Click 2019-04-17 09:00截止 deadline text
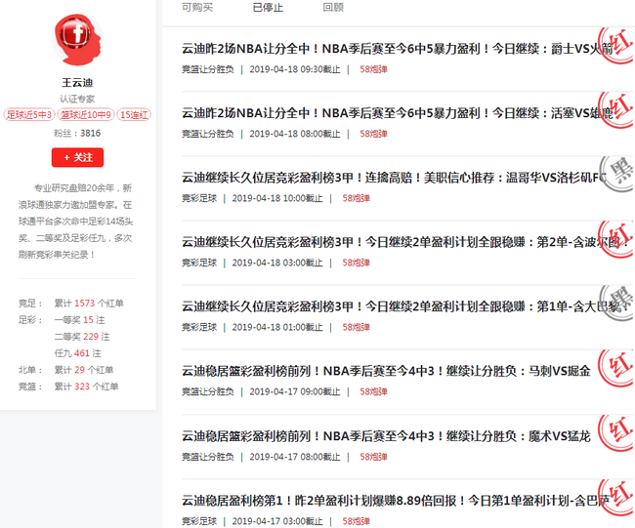The image size is (635, 528). pos(295,391)
